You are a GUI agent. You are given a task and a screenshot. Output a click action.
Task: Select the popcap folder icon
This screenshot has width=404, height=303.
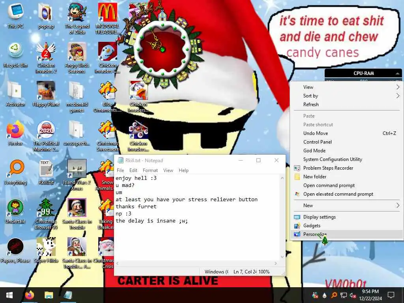tap(46, 15)
